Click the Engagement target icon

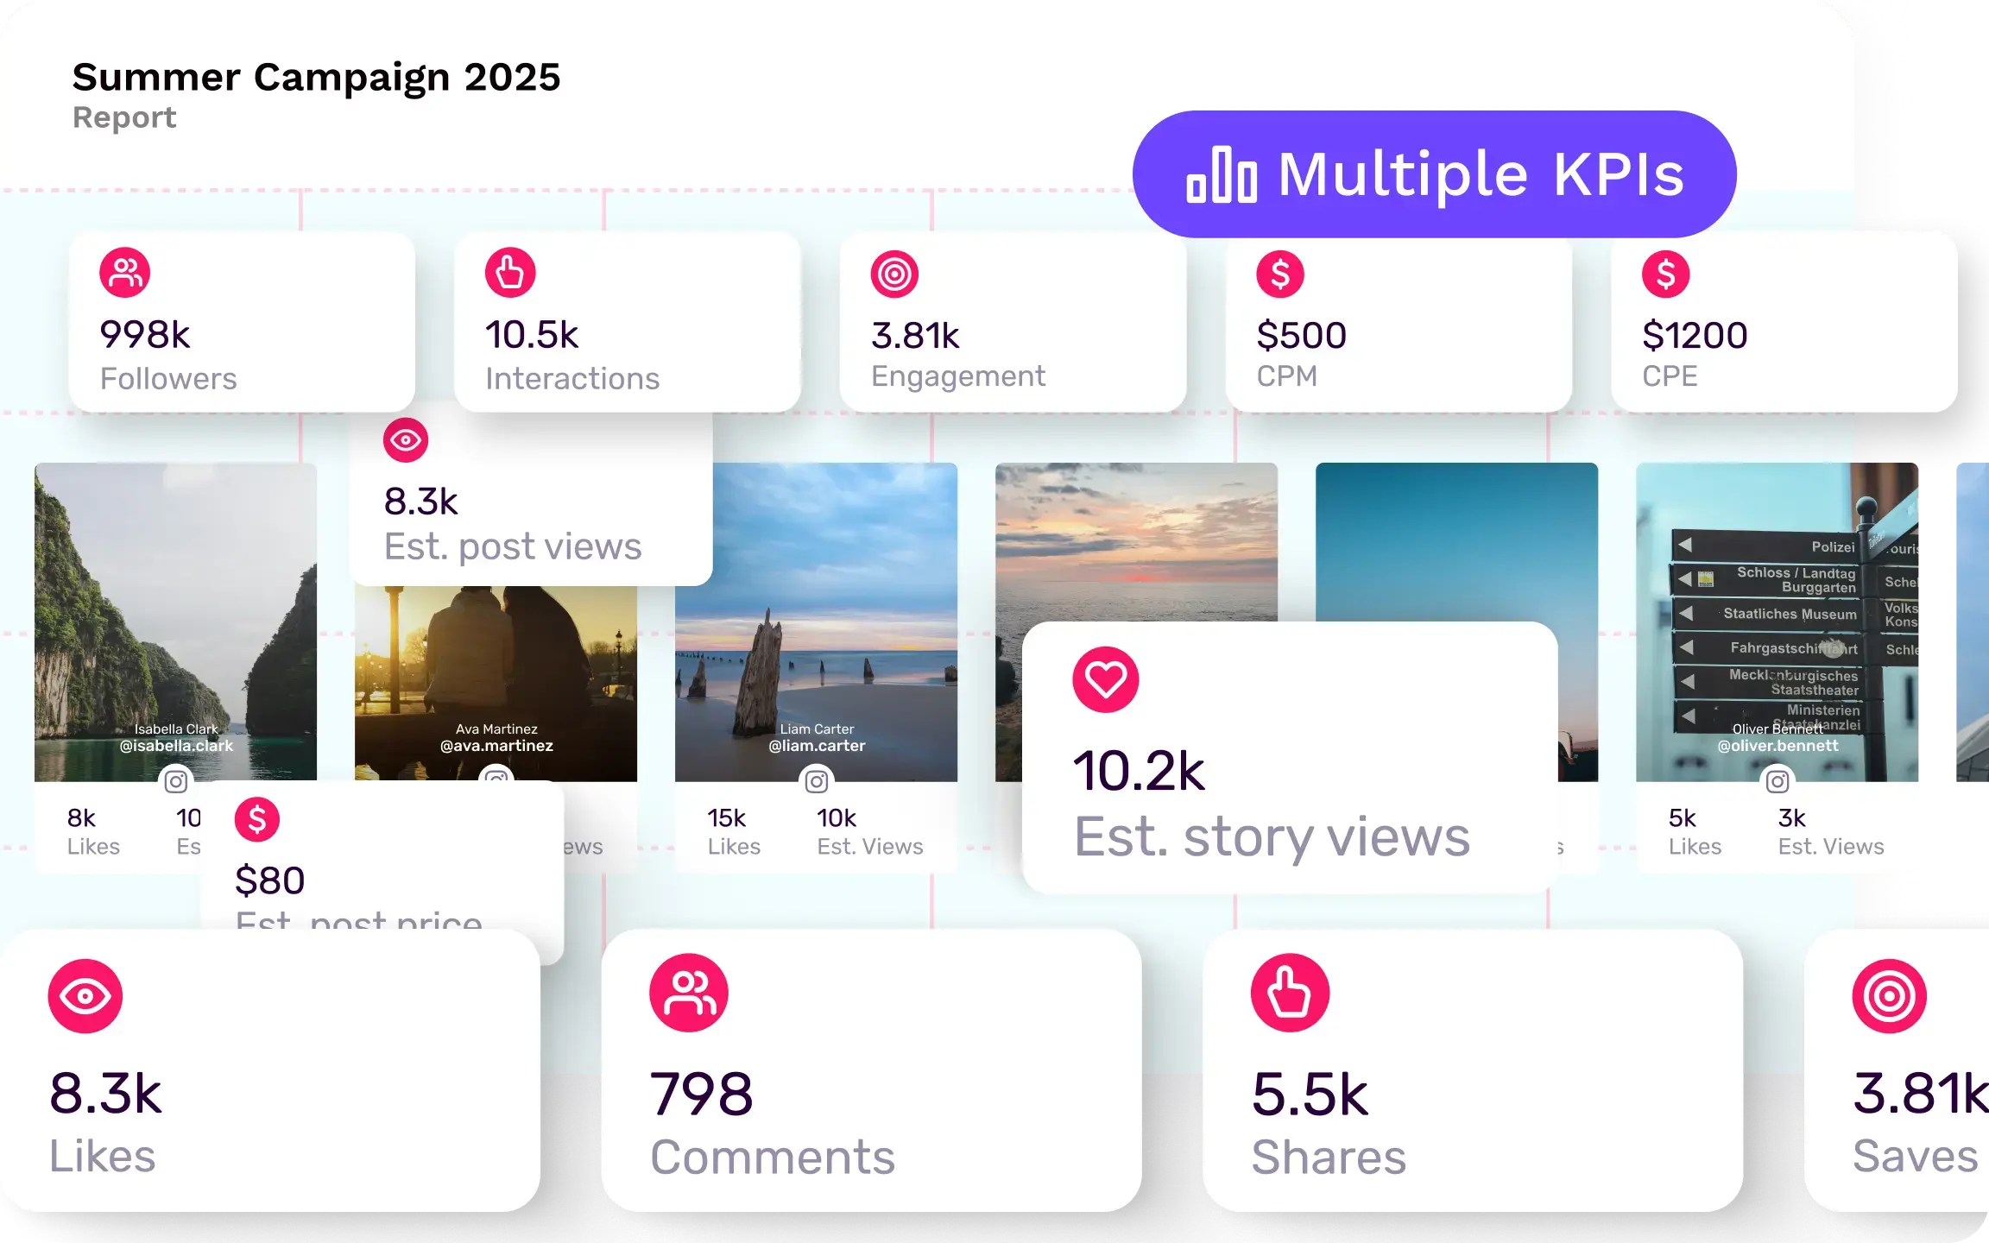click(x=894, y=274)
